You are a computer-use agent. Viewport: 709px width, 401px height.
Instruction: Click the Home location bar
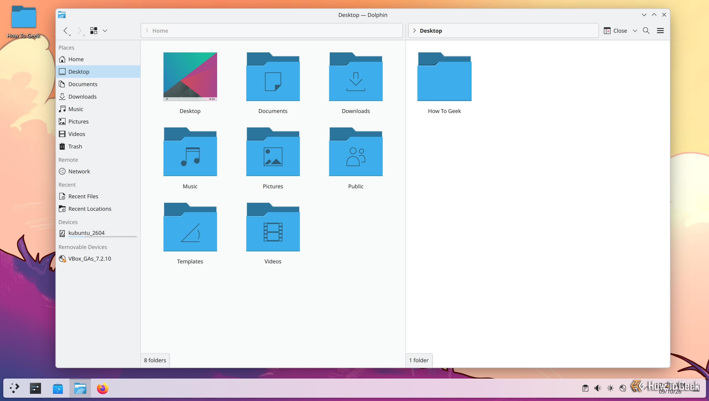click(271, 31)
